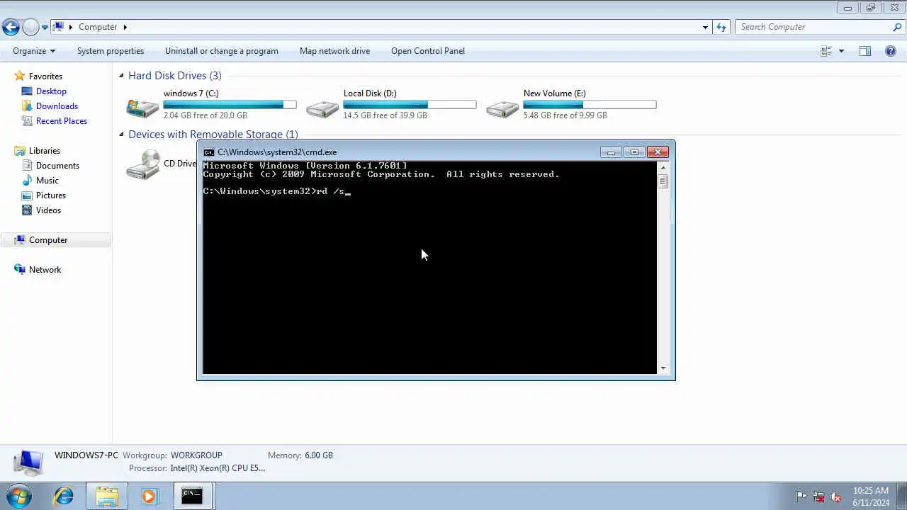
Task: Click the Change your view icon
Action: (826, 51)
